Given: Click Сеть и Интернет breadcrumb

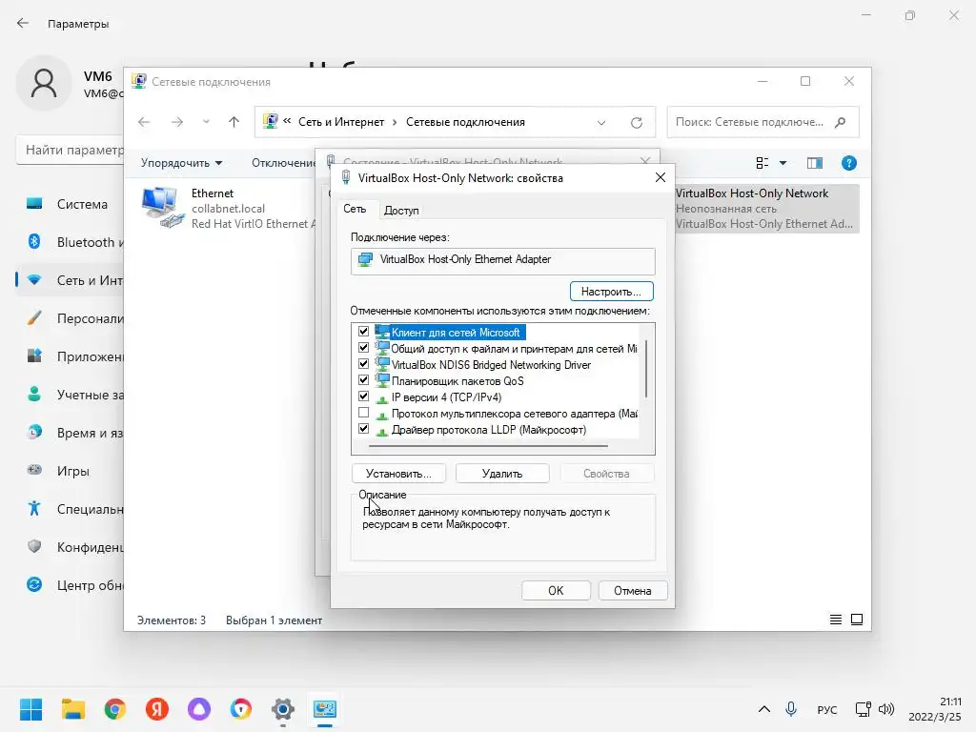Looking at the screenshot, I should [341, 122].
